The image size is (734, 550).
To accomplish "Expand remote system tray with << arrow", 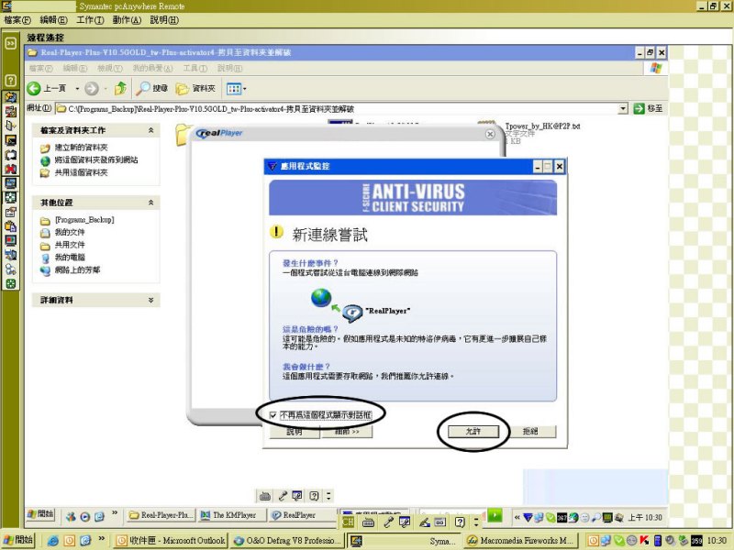I will point(517,517).
